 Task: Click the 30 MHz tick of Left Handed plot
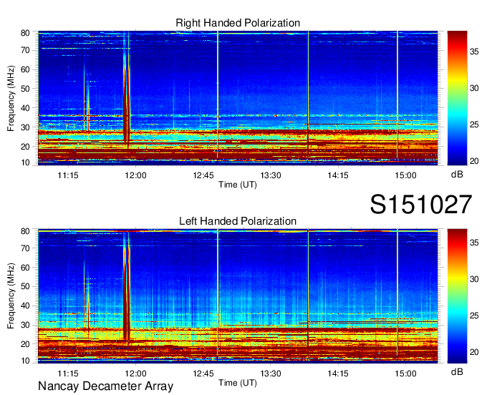tap(26, 325)
